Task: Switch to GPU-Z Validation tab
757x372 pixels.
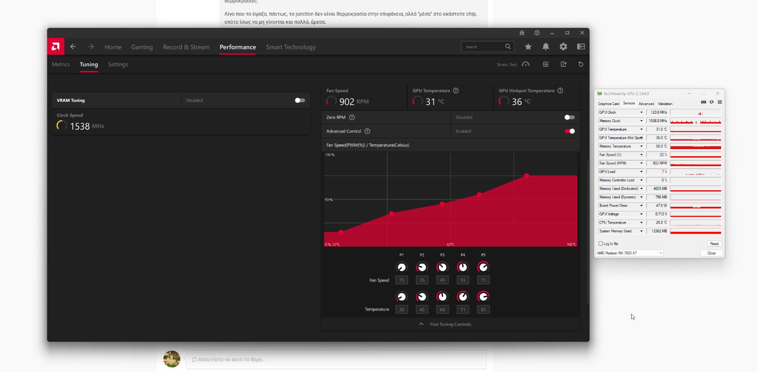Action: pos(665,104)
